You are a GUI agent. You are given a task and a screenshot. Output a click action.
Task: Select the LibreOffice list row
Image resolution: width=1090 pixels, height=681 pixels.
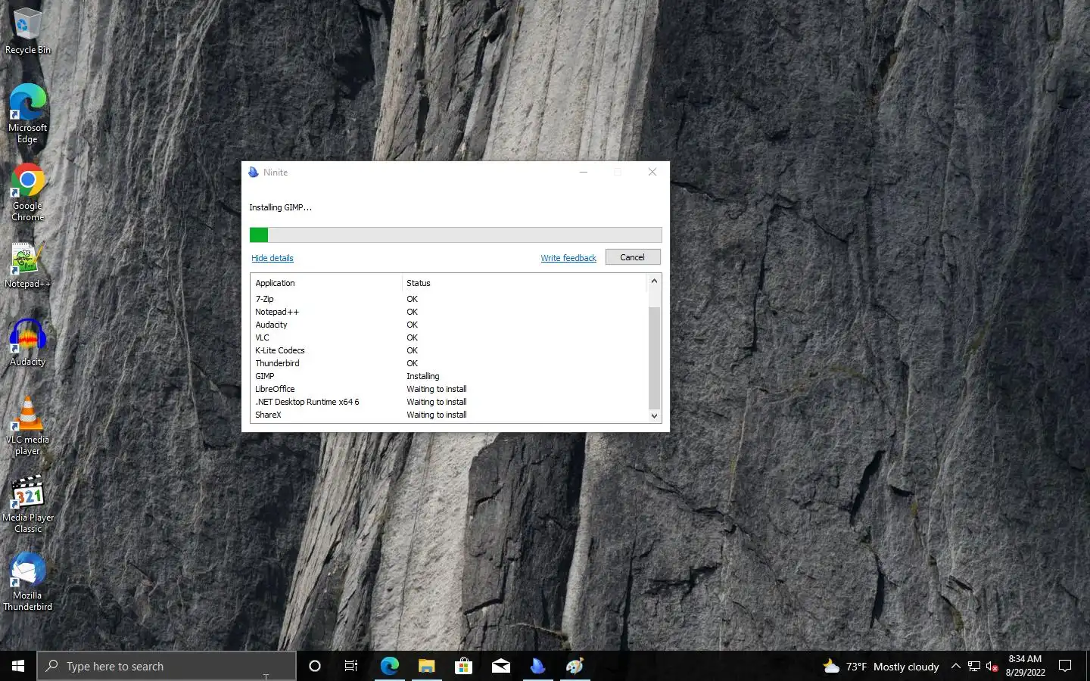[x=449, y=389]
